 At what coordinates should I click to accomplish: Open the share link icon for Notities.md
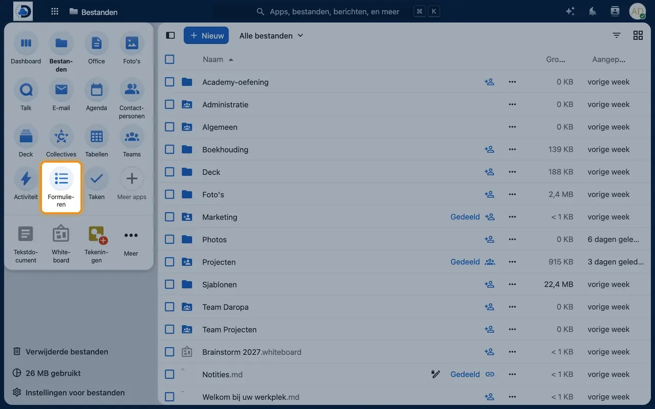click(490, 374)
